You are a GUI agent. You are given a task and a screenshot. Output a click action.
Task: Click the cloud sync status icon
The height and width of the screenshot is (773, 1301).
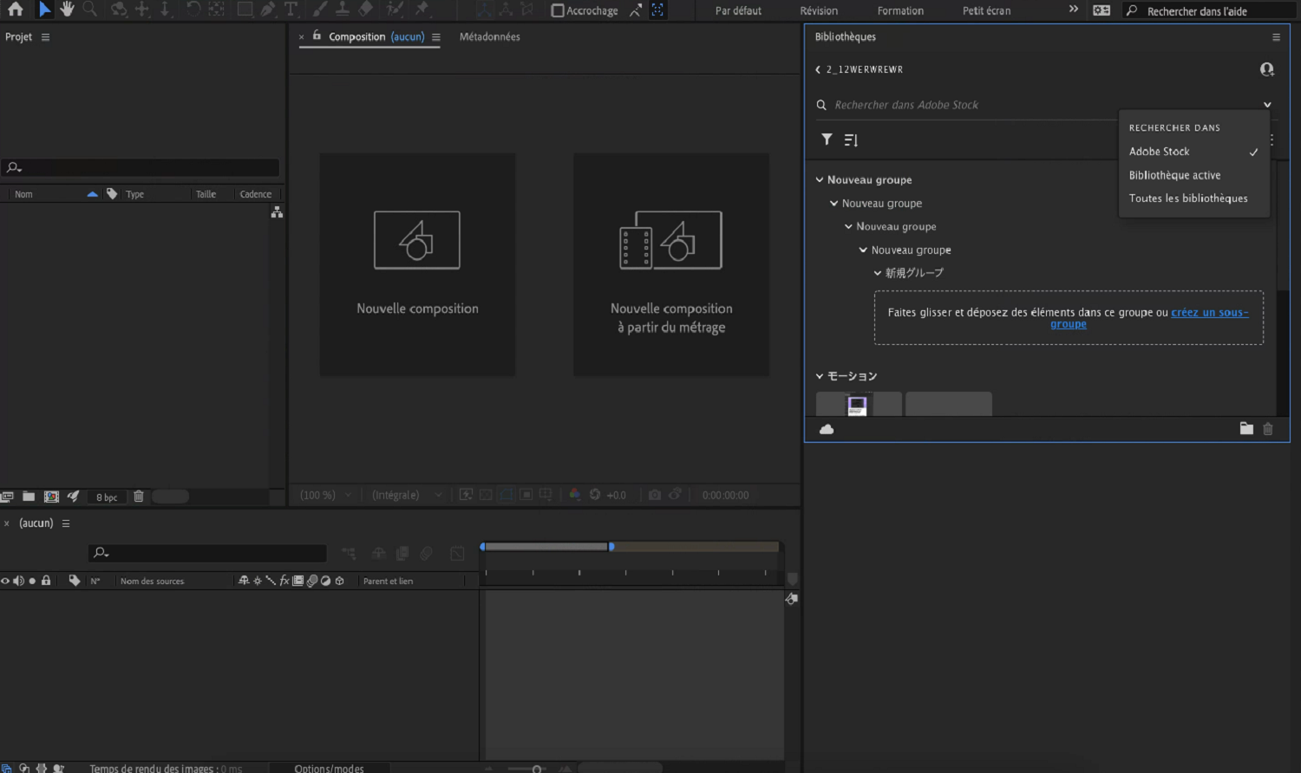pyautogui.click(x=827, y=429)
